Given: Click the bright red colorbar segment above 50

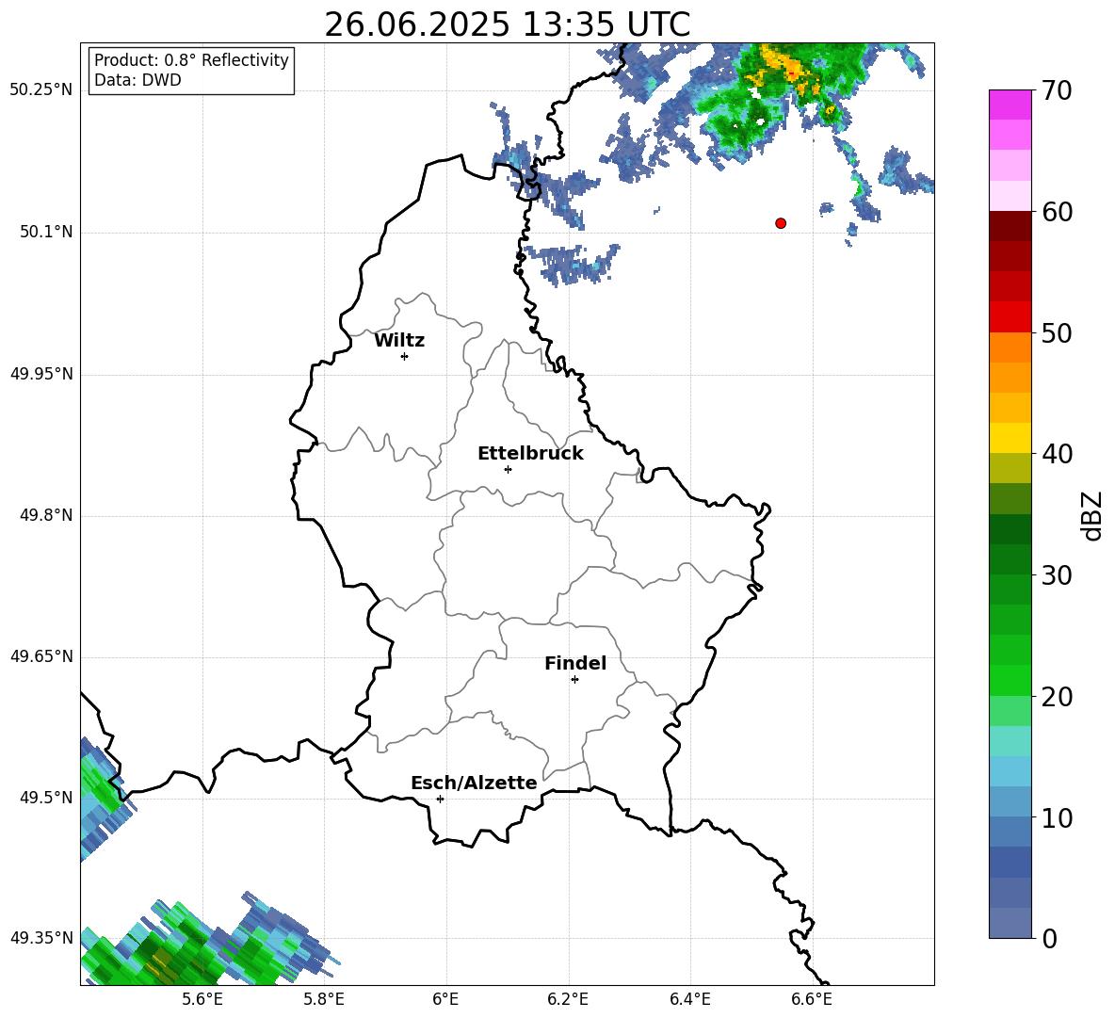Looking at the screenshot, I should click(x=1010, y=317).
